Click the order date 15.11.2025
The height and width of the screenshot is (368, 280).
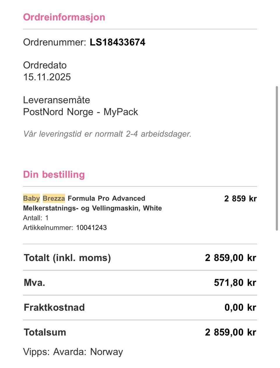click(x=47, y=77)
